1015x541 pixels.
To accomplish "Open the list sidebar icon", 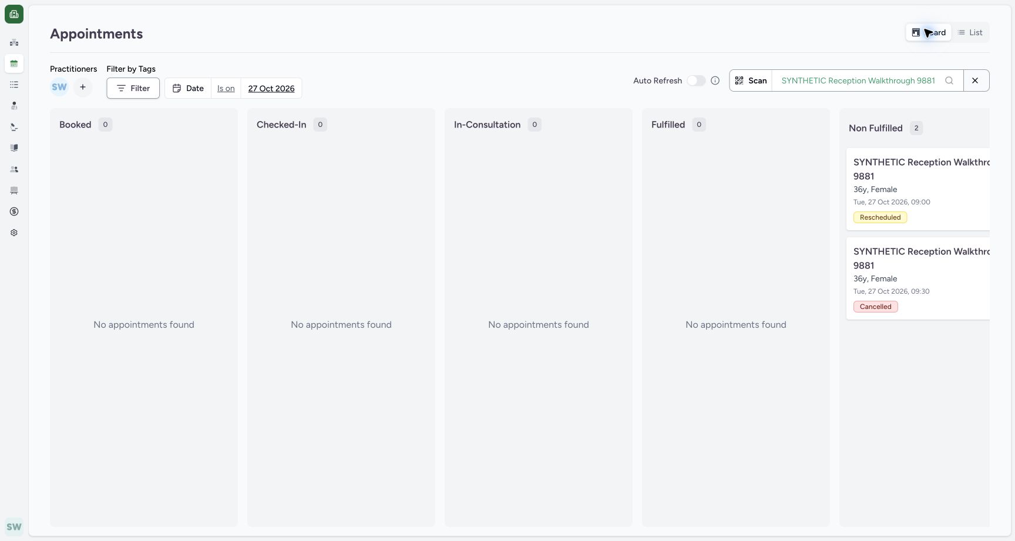I will click(14, 85).
